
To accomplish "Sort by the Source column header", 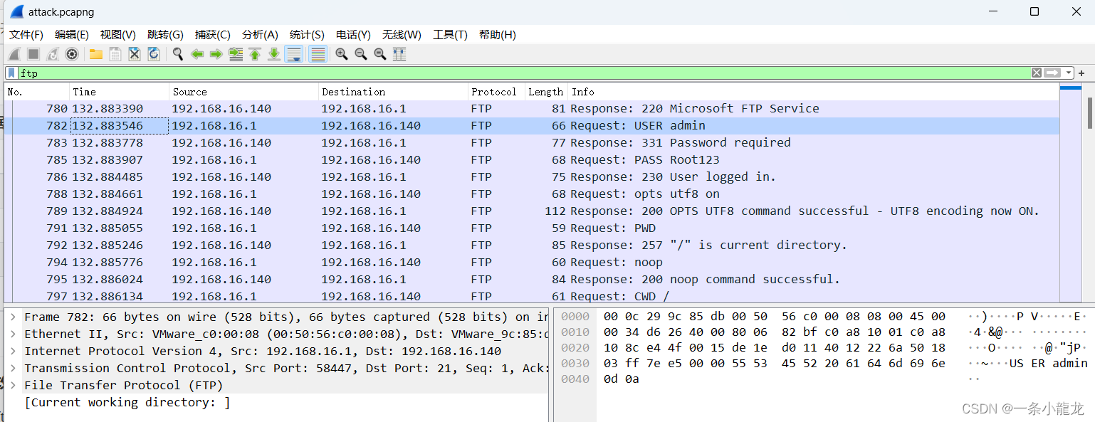I will click(244, 92).
